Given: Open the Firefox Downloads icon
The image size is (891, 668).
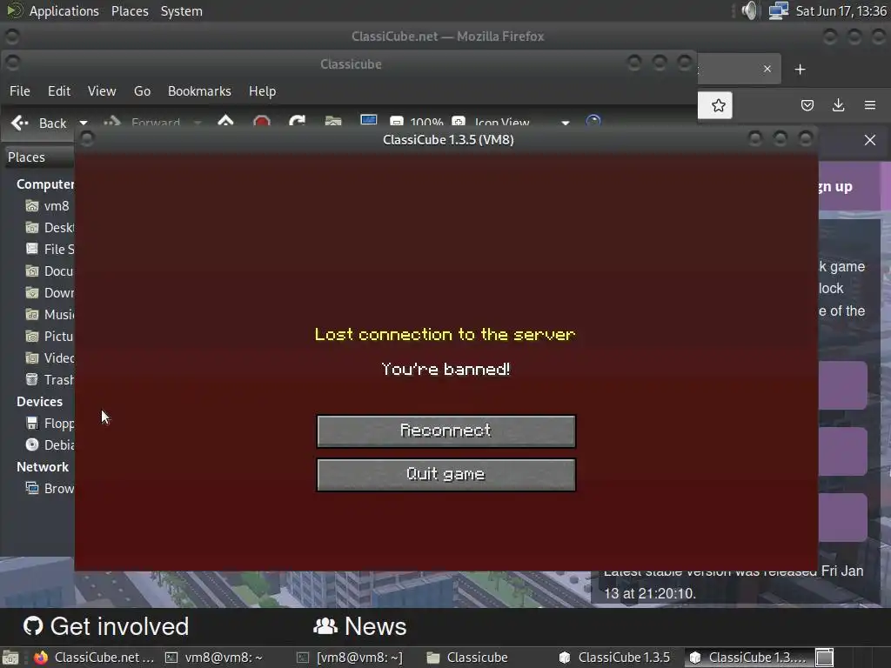Looking at the screenshot, I should [838, 105].
